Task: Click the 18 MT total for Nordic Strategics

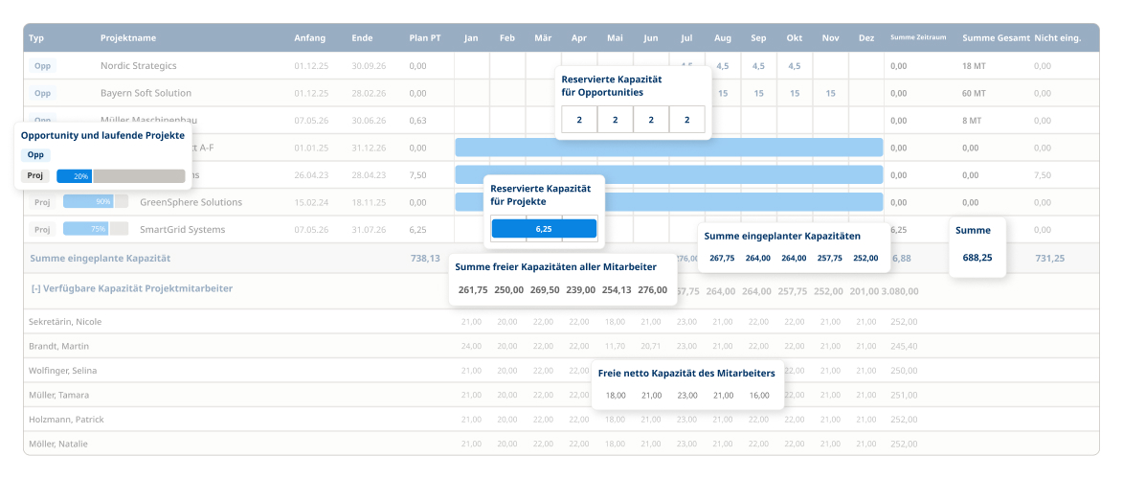Action: 974,66
